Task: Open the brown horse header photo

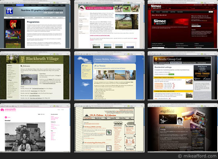Action: click(127, 8)
